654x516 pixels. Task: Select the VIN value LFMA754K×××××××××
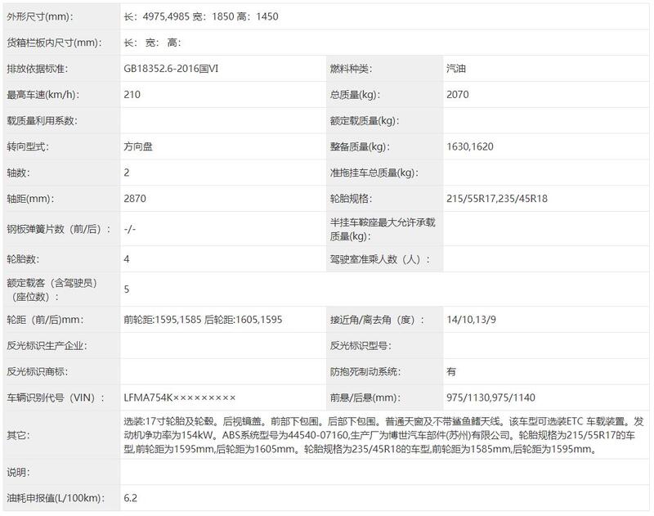coord(179,398)
